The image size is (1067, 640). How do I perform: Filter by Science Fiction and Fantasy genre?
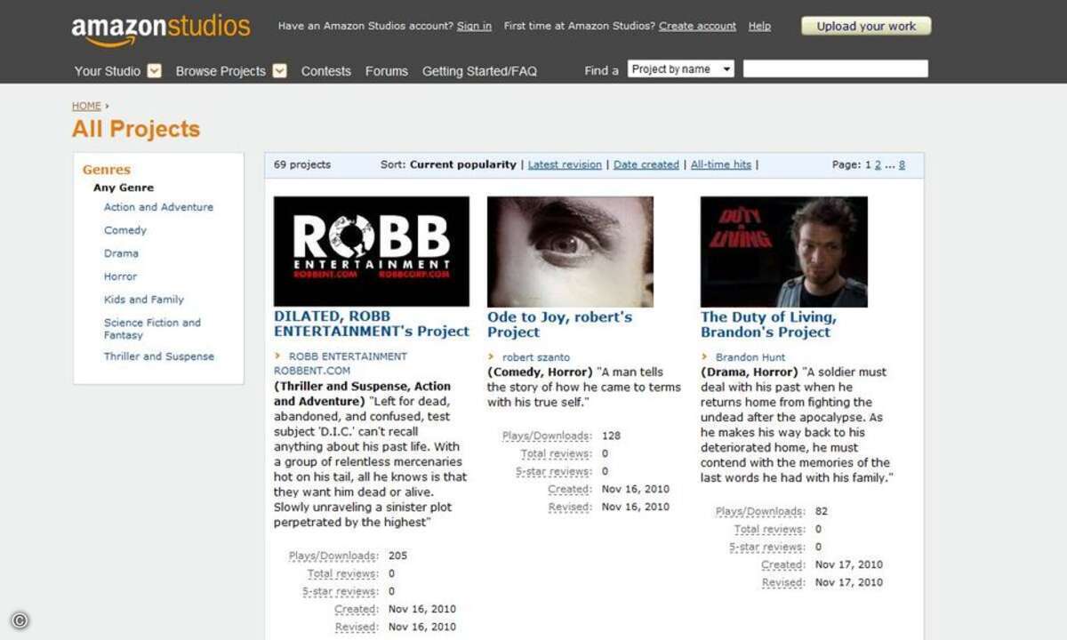(152, 329)
